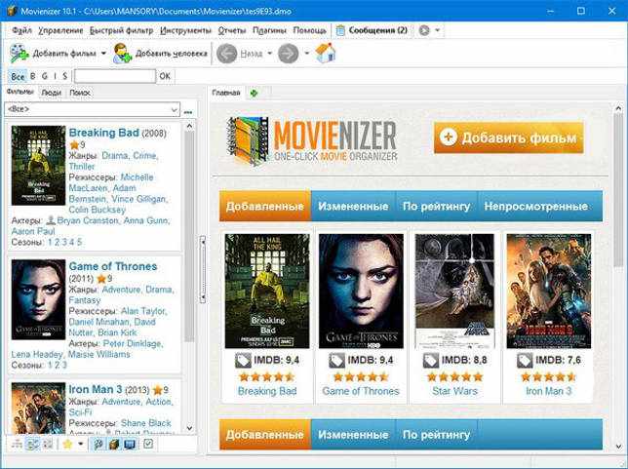Open the dropdown arrow after Сообщения toolbar
Image resolution: width=628 pixels, height=469 pixels.
tap(438, 30)
